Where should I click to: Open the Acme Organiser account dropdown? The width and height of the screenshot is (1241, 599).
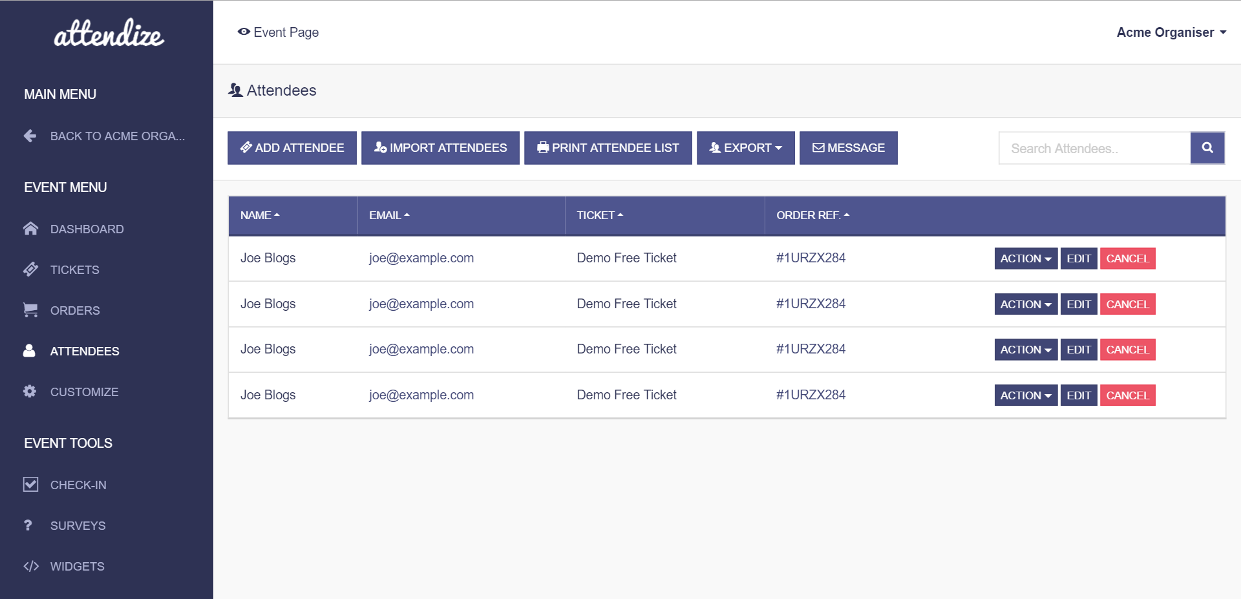click(1171, 32)
